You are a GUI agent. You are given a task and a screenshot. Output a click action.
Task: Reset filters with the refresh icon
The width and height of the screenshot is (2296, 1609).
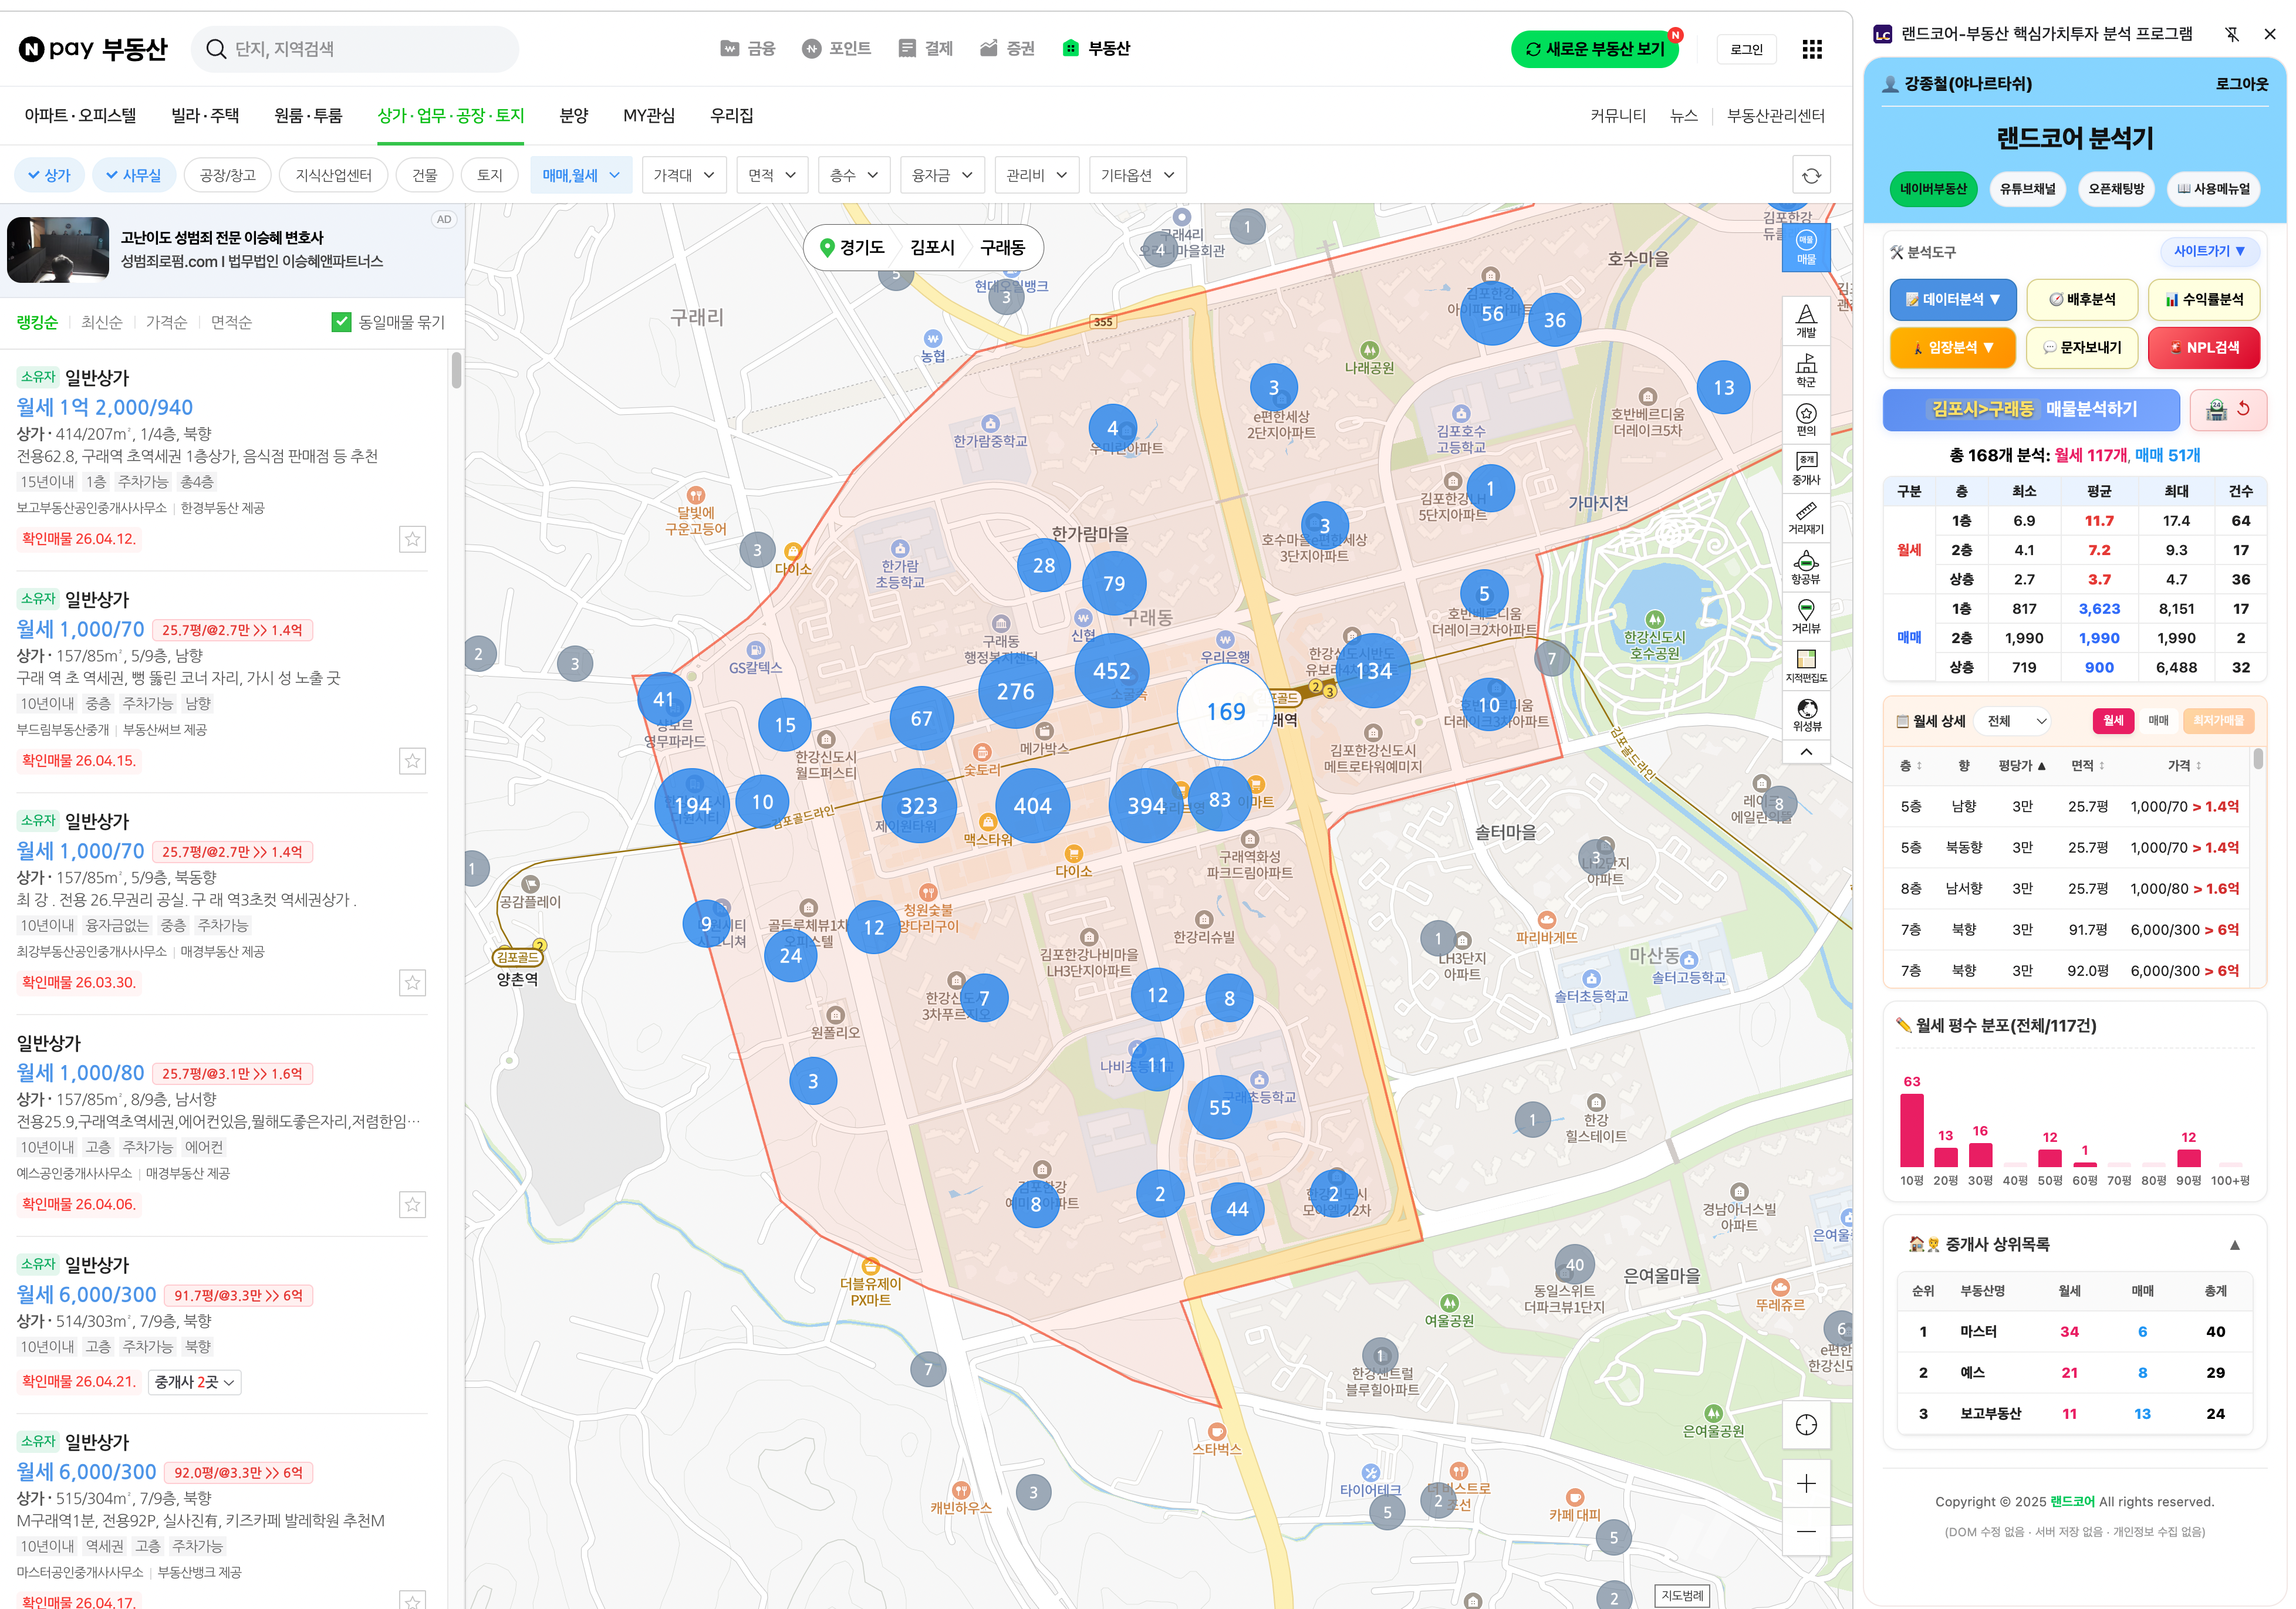1811,176
